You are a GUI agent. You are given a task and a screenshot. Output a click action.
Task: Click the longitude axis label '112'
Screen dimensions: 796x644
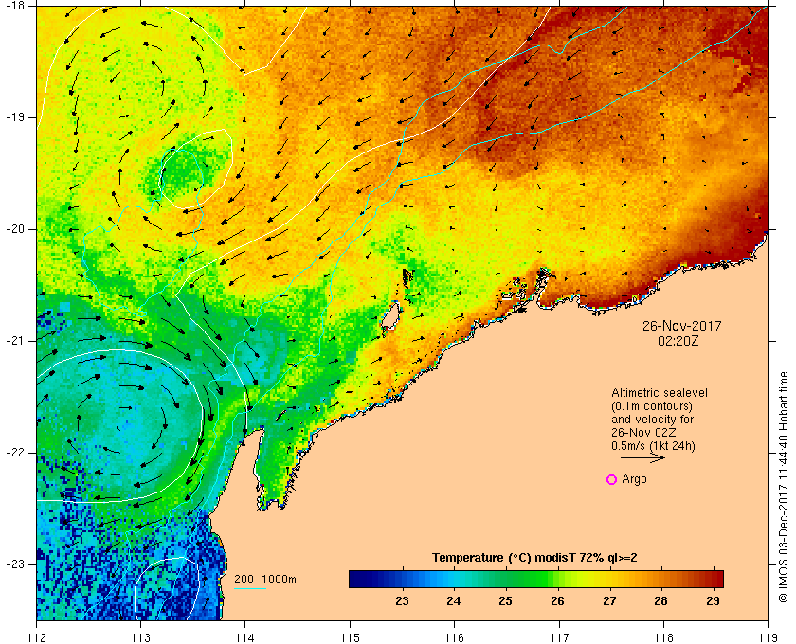(x=37, y=637)
